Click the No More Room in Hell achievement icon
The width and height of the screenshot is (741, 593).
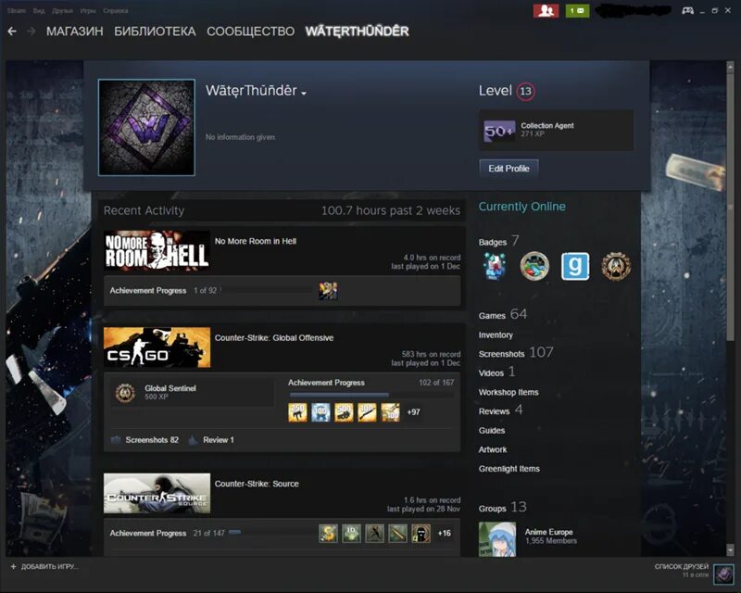click(328, 291)
